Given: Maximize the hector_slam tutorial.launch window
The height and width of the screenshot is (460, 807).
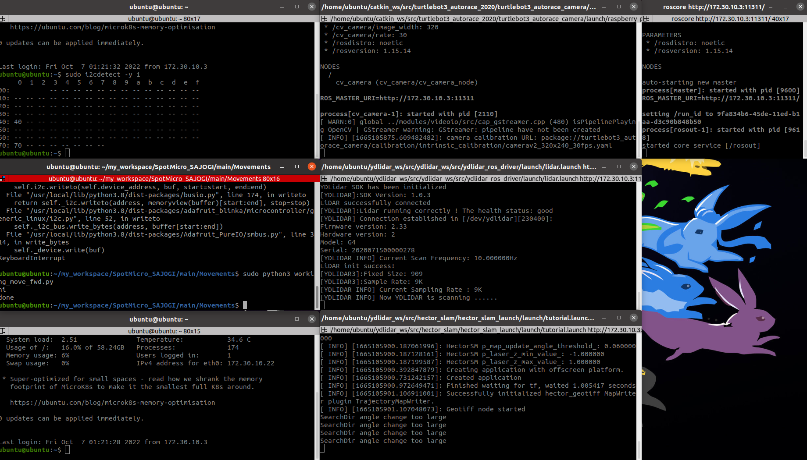Looking at the screenshot, I should coord(619,318).
